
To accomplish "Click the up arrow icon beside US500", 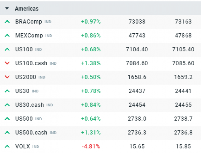I will tap(7, 119).
